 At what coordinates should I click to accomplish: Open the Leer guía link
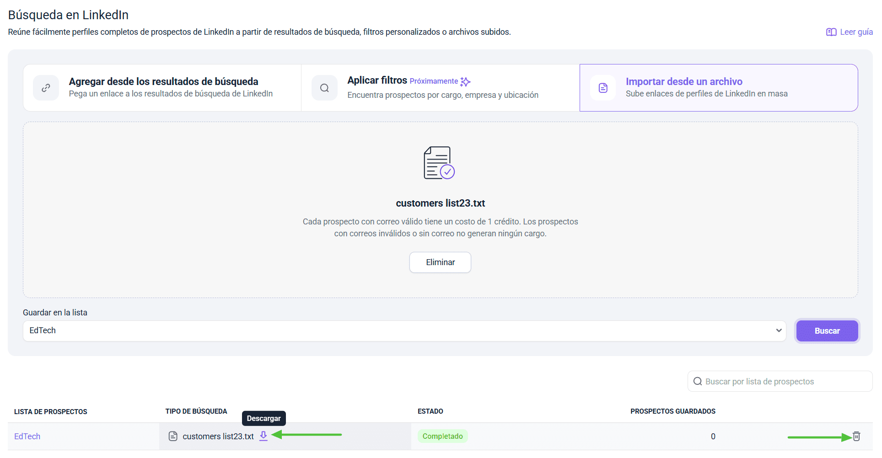click(856, 32)
